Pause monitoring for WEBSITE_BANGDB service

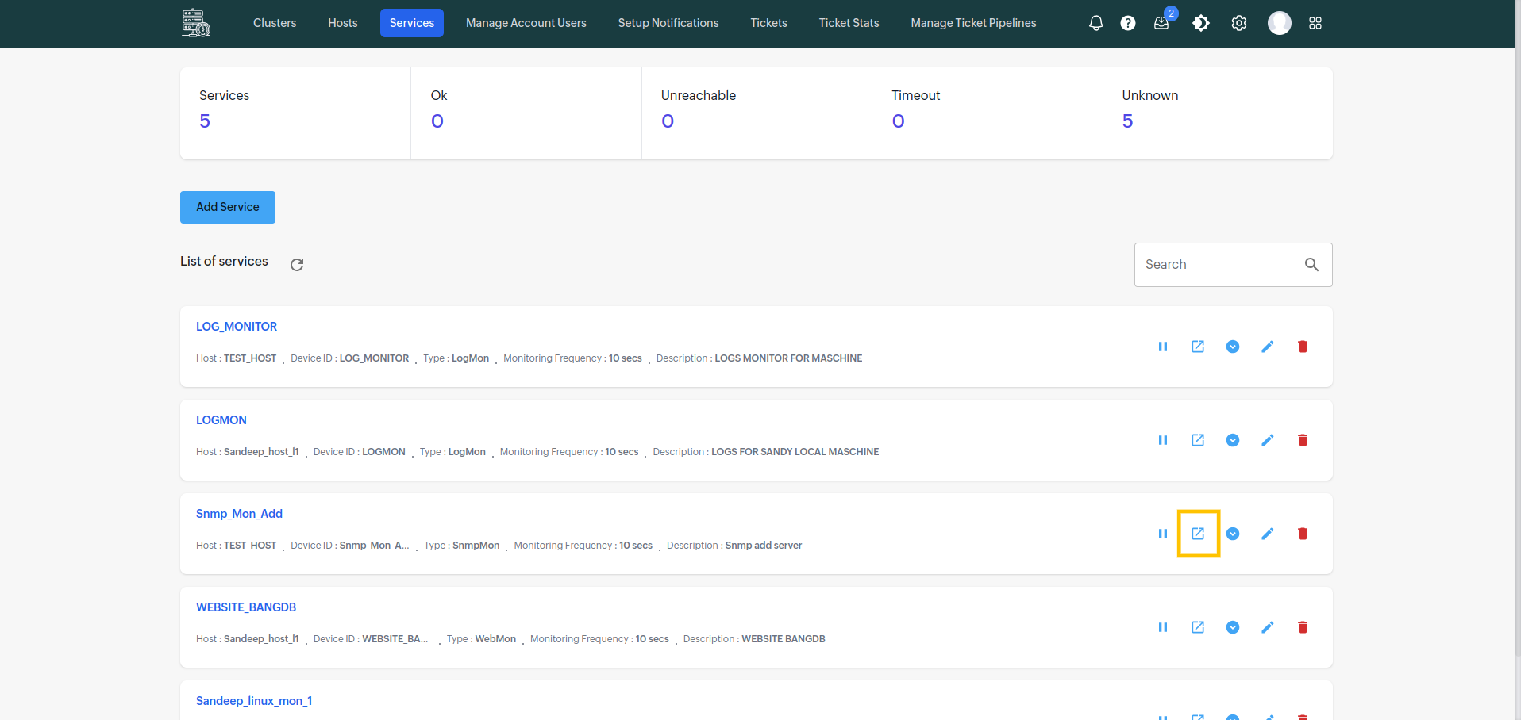(1163, 627)
